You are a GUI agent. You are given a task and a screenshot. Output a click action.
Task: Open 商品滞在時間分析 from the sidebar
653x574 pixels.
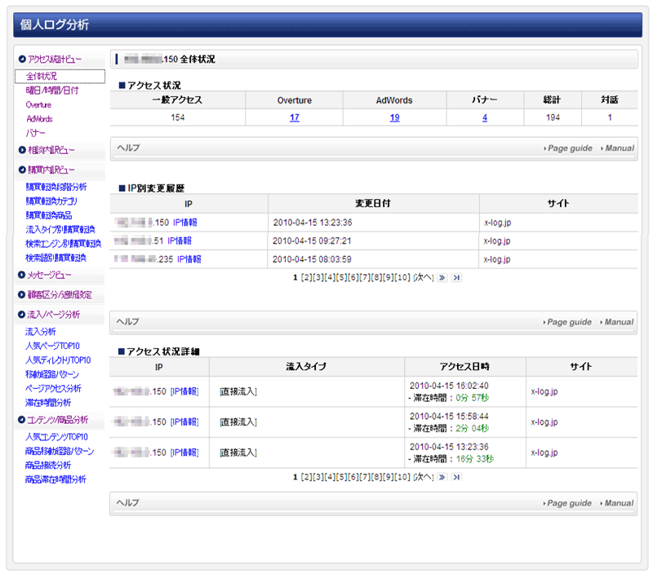coord(56,479)
